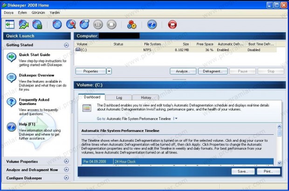The image size is (289, 191).
Task: Click the Pause button
Action: [242, 71]
